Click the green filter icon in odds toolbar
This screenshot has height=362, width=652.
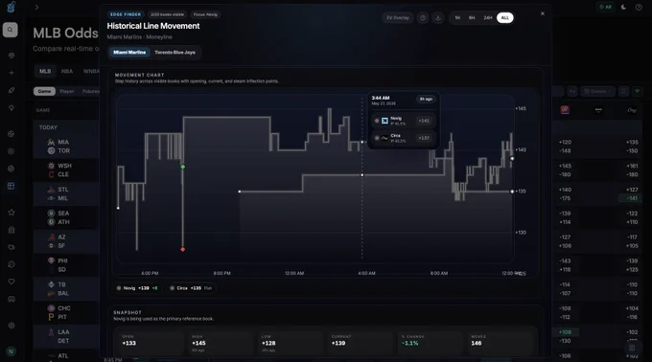click(x=637, y=91)
